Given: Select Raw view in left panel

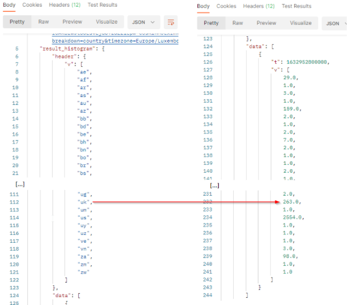Looking at the screenshot, I should click(44, 22).
